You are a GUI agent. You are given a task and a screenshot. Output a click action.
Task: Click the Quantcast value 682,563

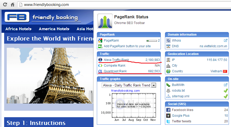point(154,71)
